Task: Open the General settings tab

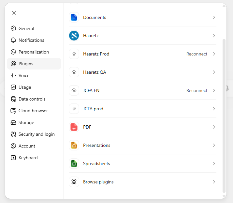Action: 34,28
